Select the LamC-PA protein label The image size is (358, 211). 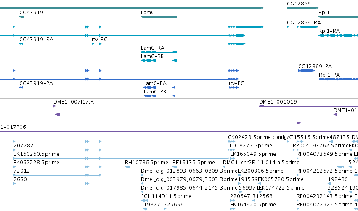[155, 83]
